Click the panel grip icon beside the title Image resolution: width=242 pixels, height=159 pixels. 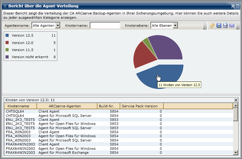(5, 6)
